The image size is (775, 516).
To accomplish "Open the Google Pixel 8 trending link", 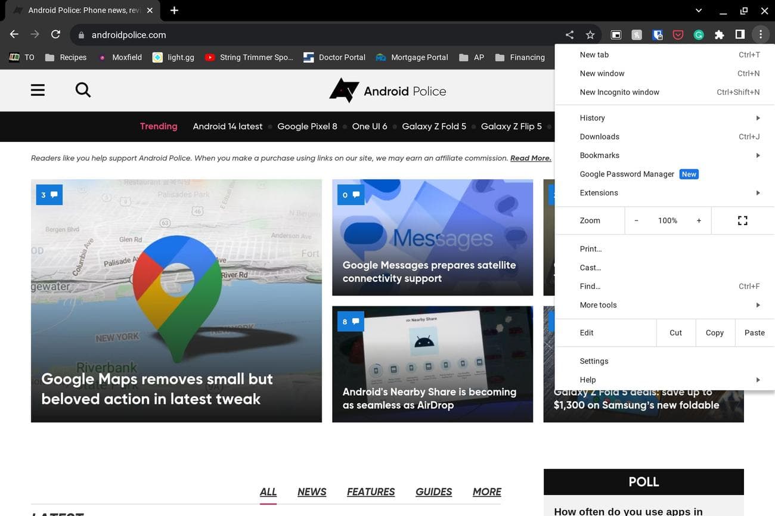I will (307, 126).
